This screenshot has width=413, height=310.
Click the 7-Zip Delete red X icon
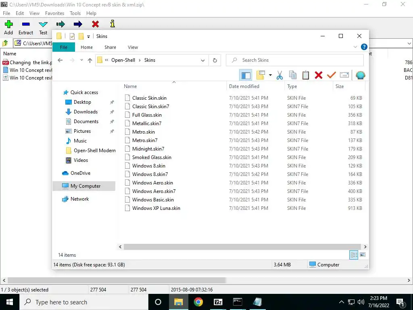(x=95, y=24)
